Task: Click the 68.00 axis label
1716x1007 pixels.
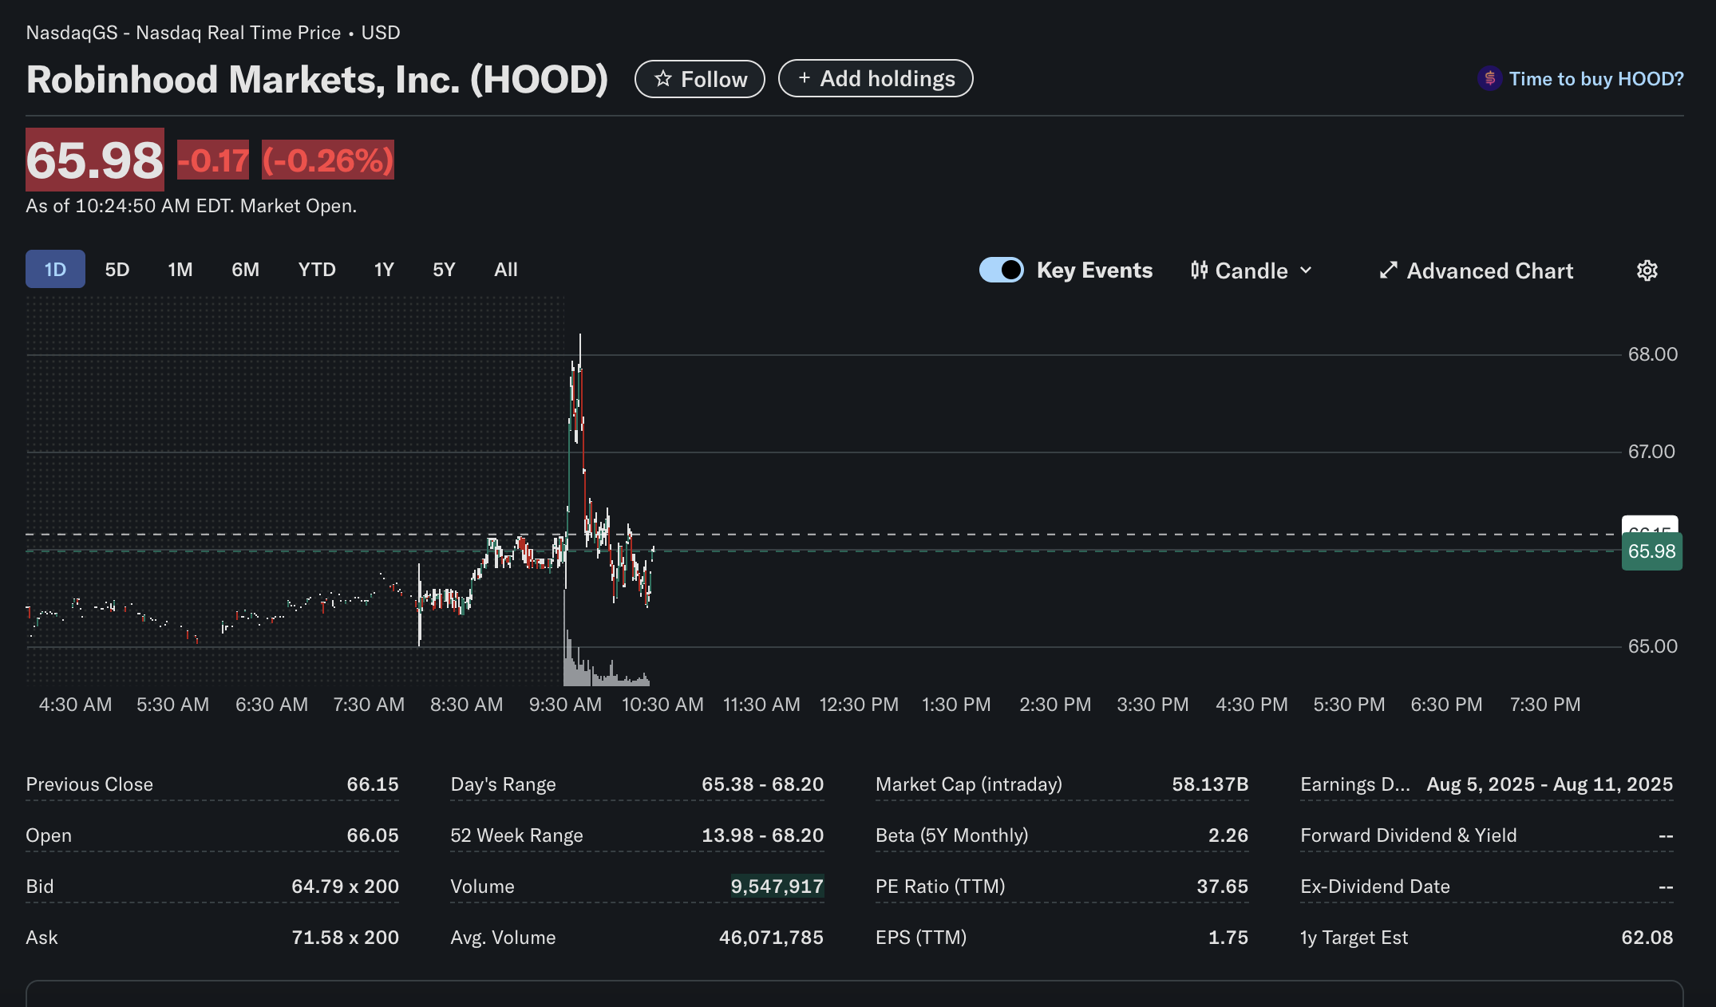Action: coord(1653,354)
